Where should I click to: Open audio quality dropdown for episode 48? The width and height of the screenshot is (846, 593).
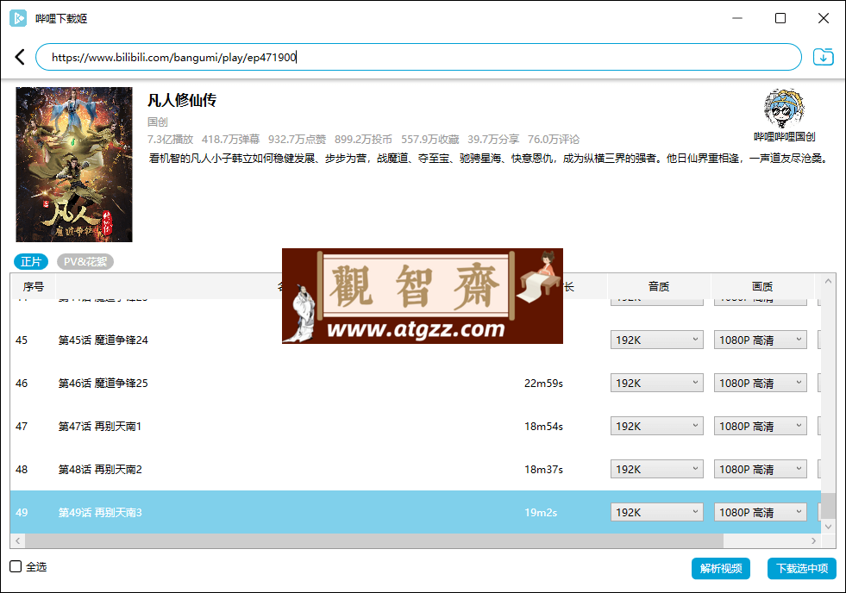coord(656,469)
